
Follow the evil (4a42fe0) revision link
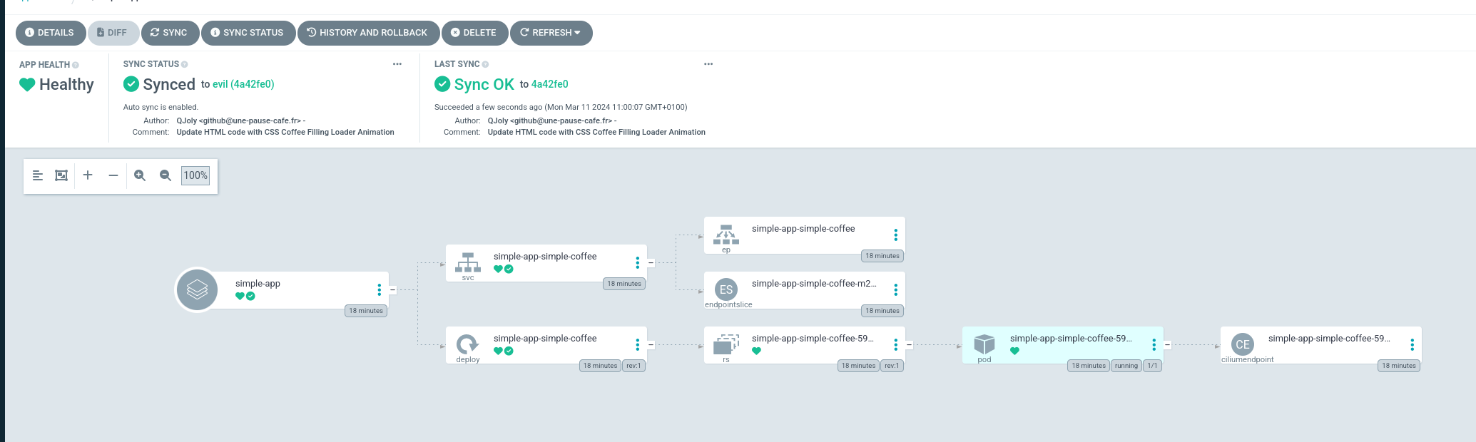243,84
